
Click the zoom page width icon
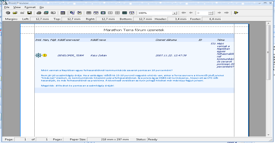click(x=89, y=13)
